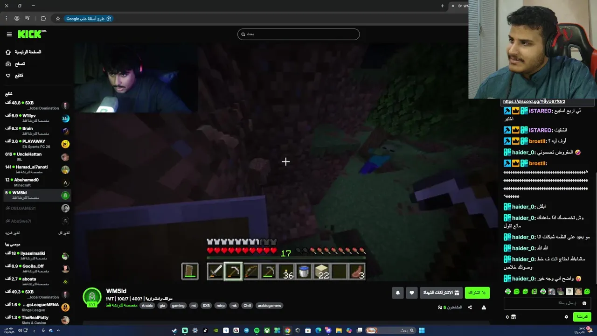
Task: Open Windows Start menu
Action: (422, 330)
